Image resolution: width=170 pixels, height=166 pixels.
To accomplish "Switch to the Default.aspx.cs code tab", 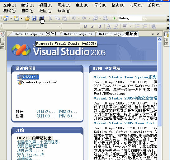I will coord(78,34).
